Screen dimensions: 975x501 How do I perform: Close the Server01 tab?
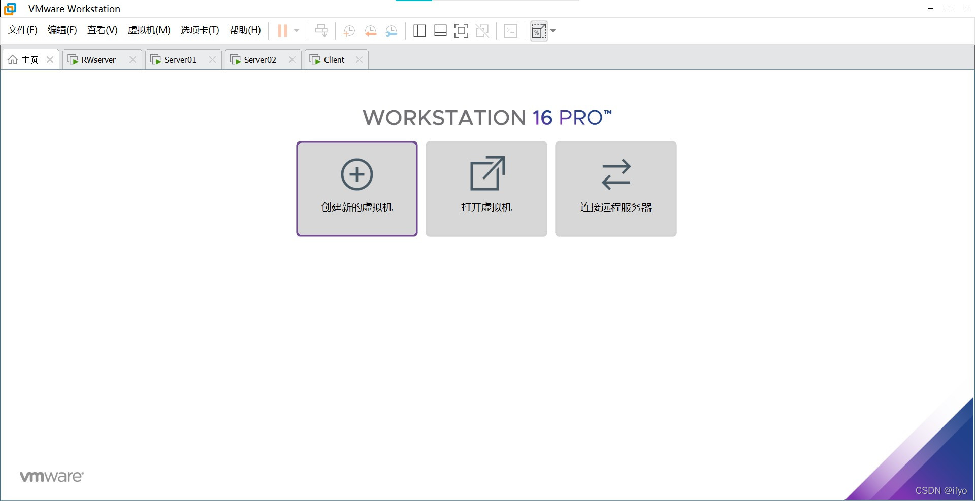[x=212, y=60]
